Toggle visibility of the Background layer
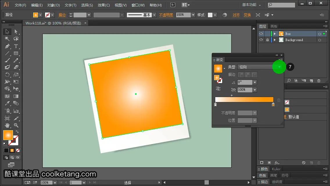The width and height of the screenshot is (330, 186). tap(261, 40)
